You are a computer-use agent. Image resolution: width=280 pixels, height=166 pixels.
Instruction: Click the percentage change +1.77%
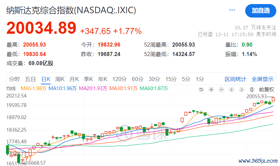(127, 31)
